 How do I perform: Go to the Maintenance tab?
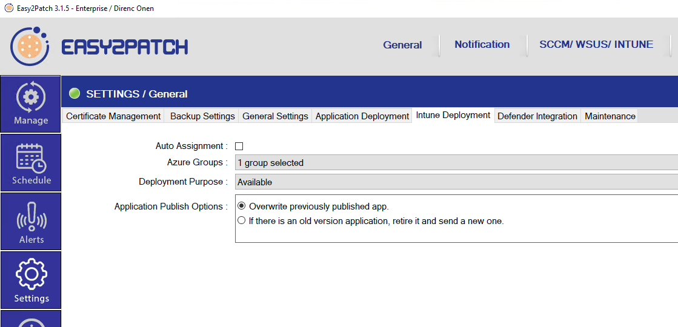[x=610, y=116]
